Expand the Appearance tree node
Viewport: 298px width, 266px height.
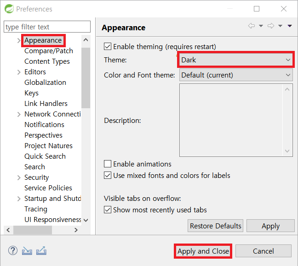coord(19,40)
